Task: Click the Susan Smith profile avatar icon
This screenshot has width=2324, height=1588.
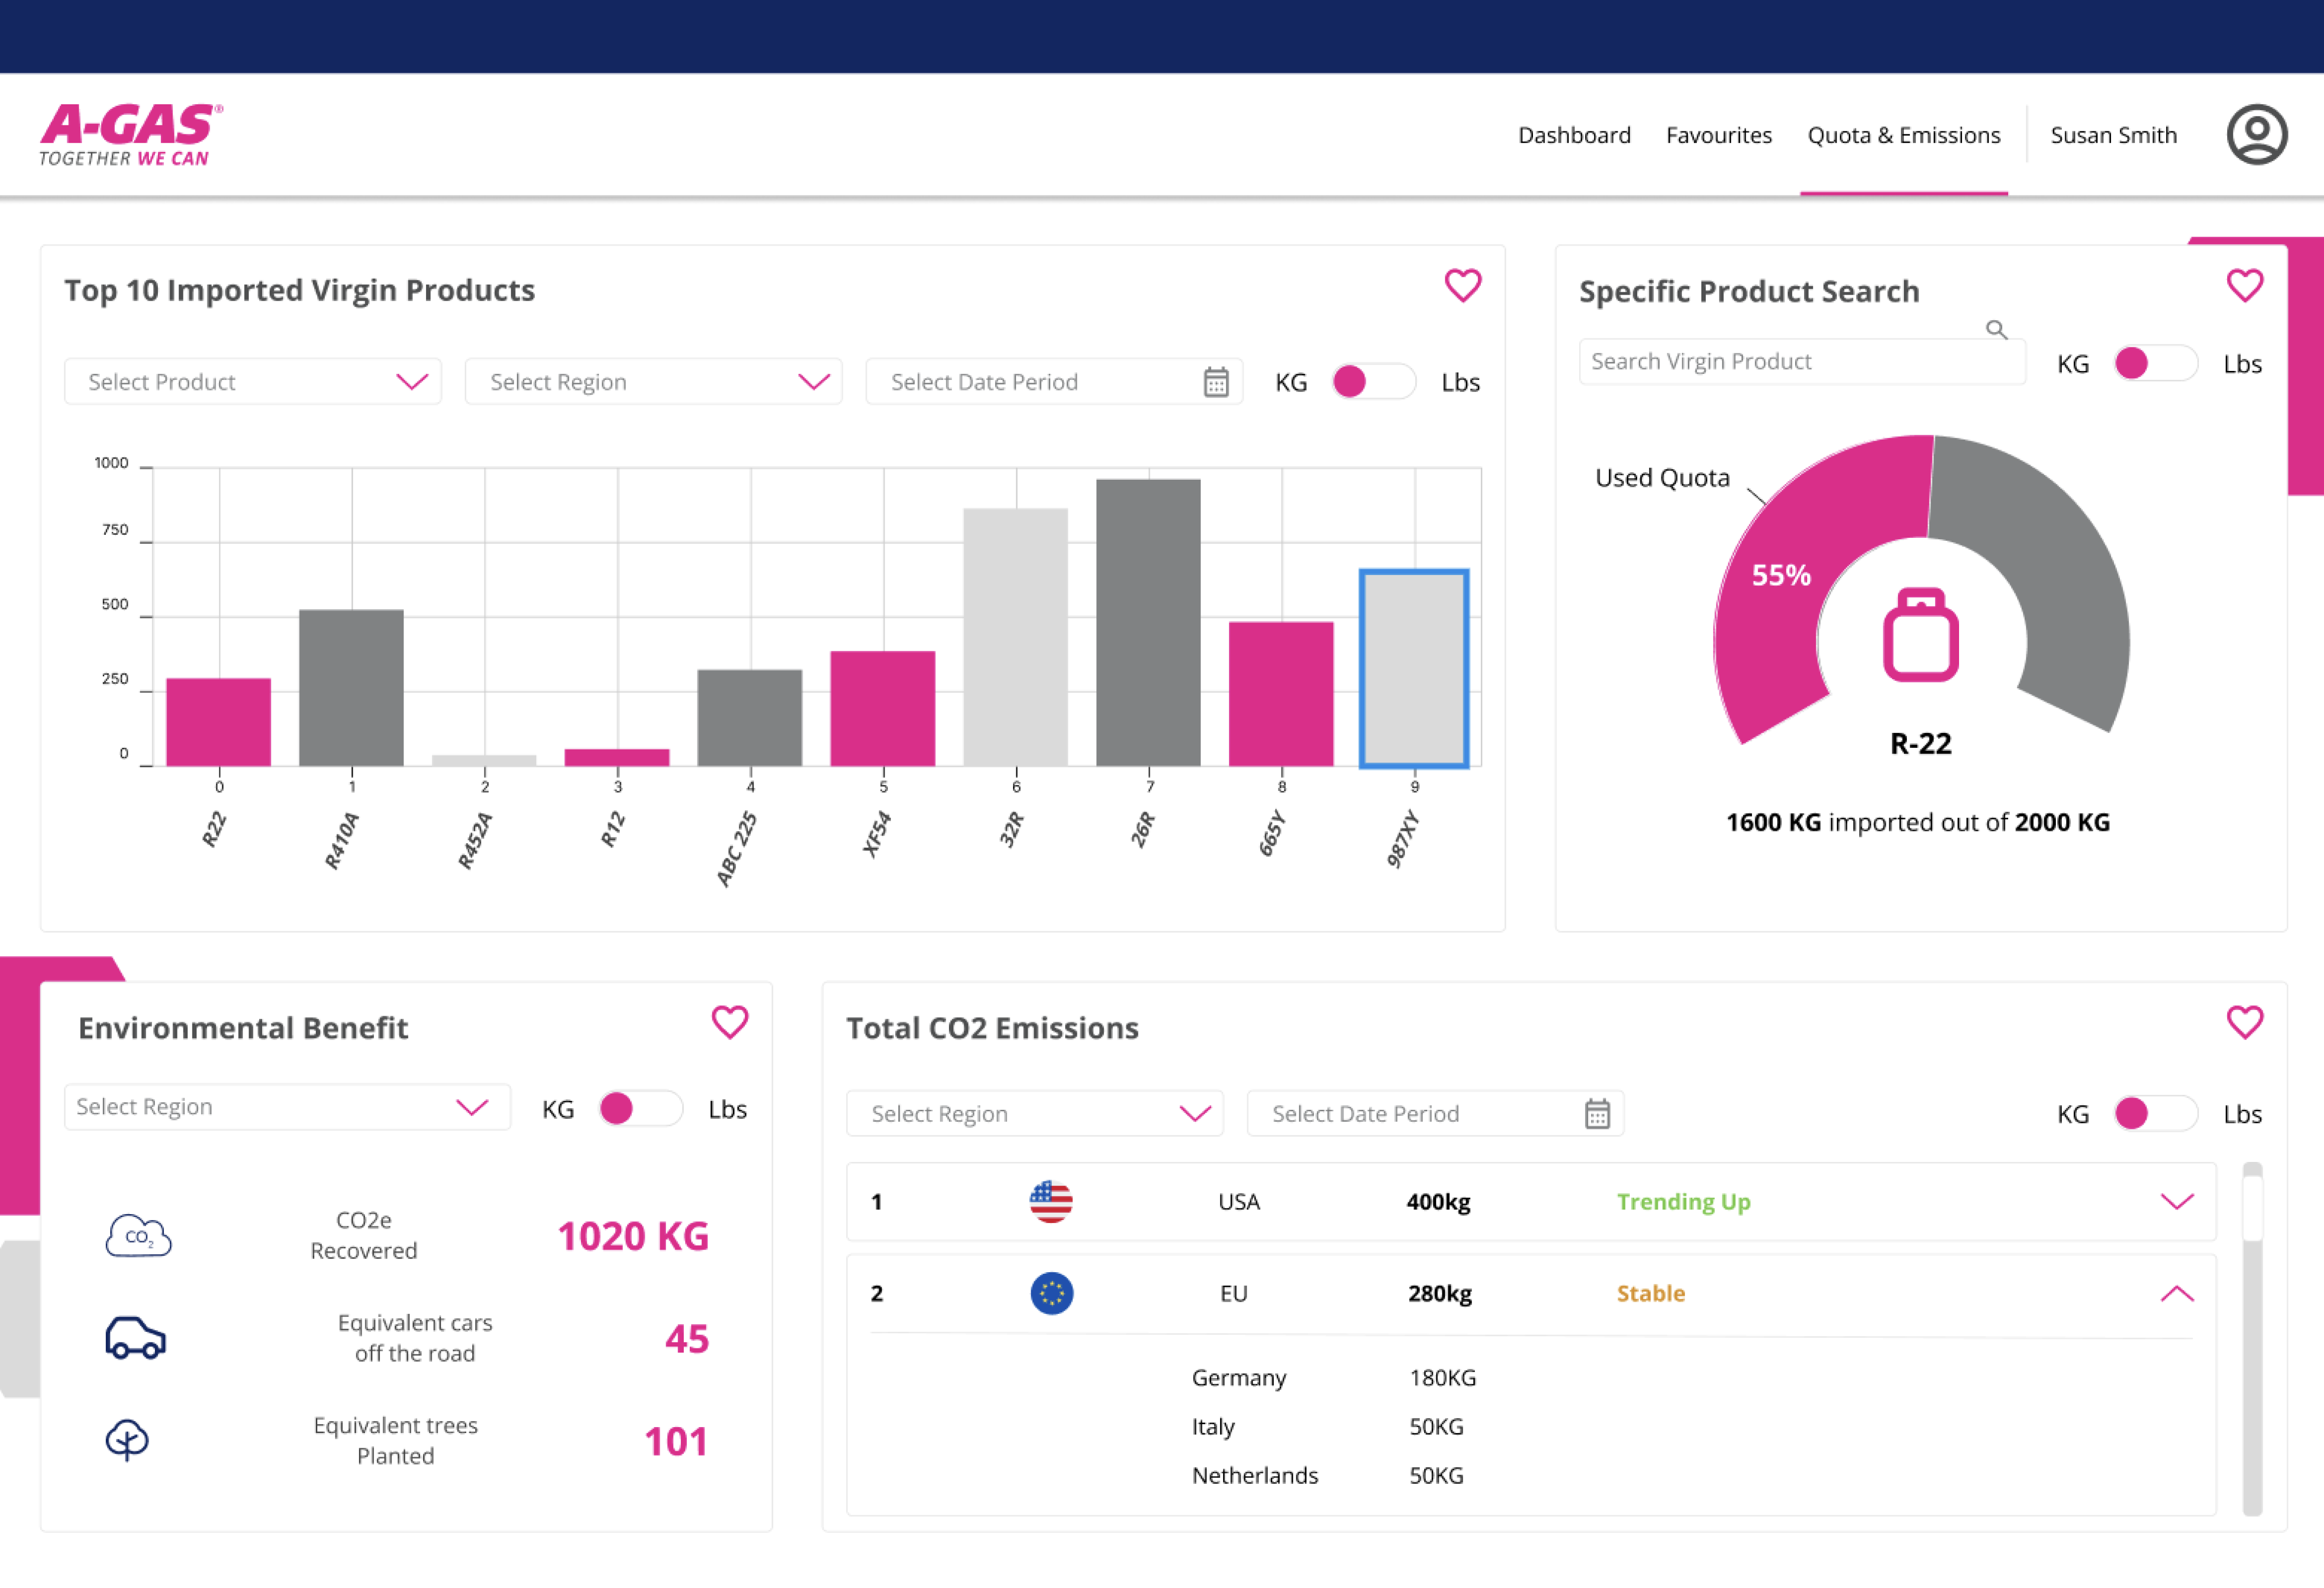Action: pyautogui.click(x=2257, y=134)
